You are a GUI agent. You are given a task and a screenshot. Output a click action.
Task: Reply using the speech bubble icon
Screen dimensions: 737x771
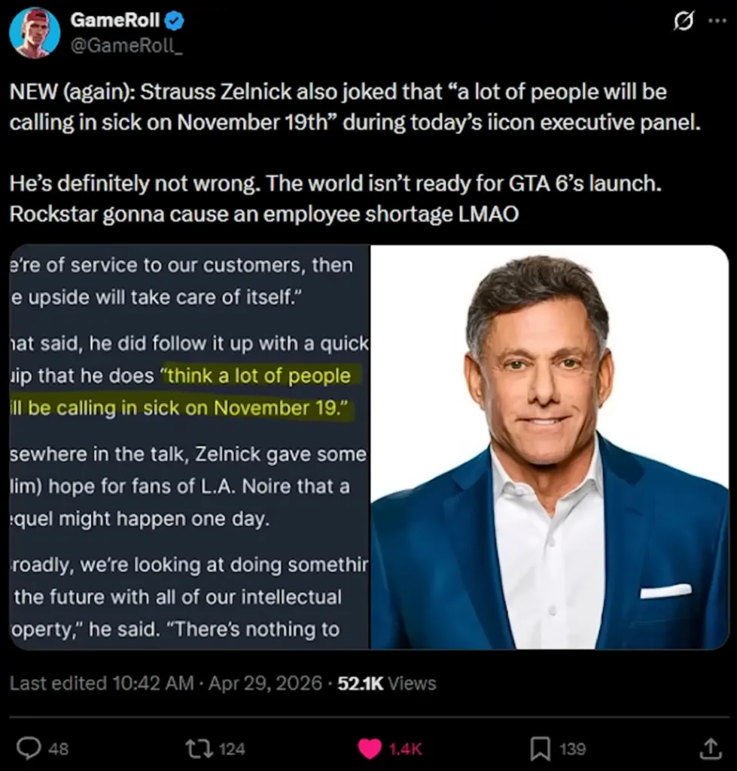click(x=30, y=748)
